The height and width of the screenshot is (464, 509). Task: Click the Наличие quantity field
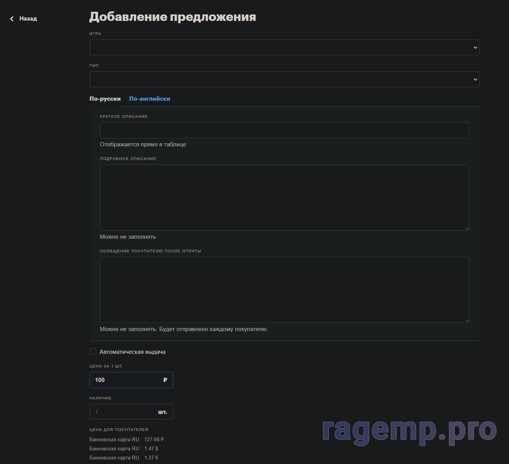pos(132,412)
